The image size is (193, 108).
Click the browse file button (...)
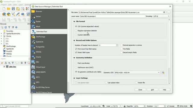tap(169, 12)
